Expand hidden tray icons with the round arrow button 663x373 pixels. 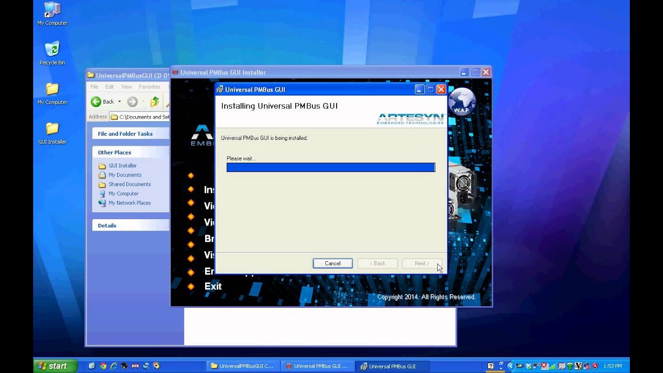511,366
